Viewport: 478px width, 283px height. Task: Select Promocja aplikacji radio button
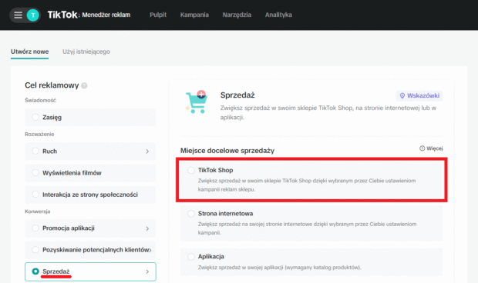pos(35,228)
